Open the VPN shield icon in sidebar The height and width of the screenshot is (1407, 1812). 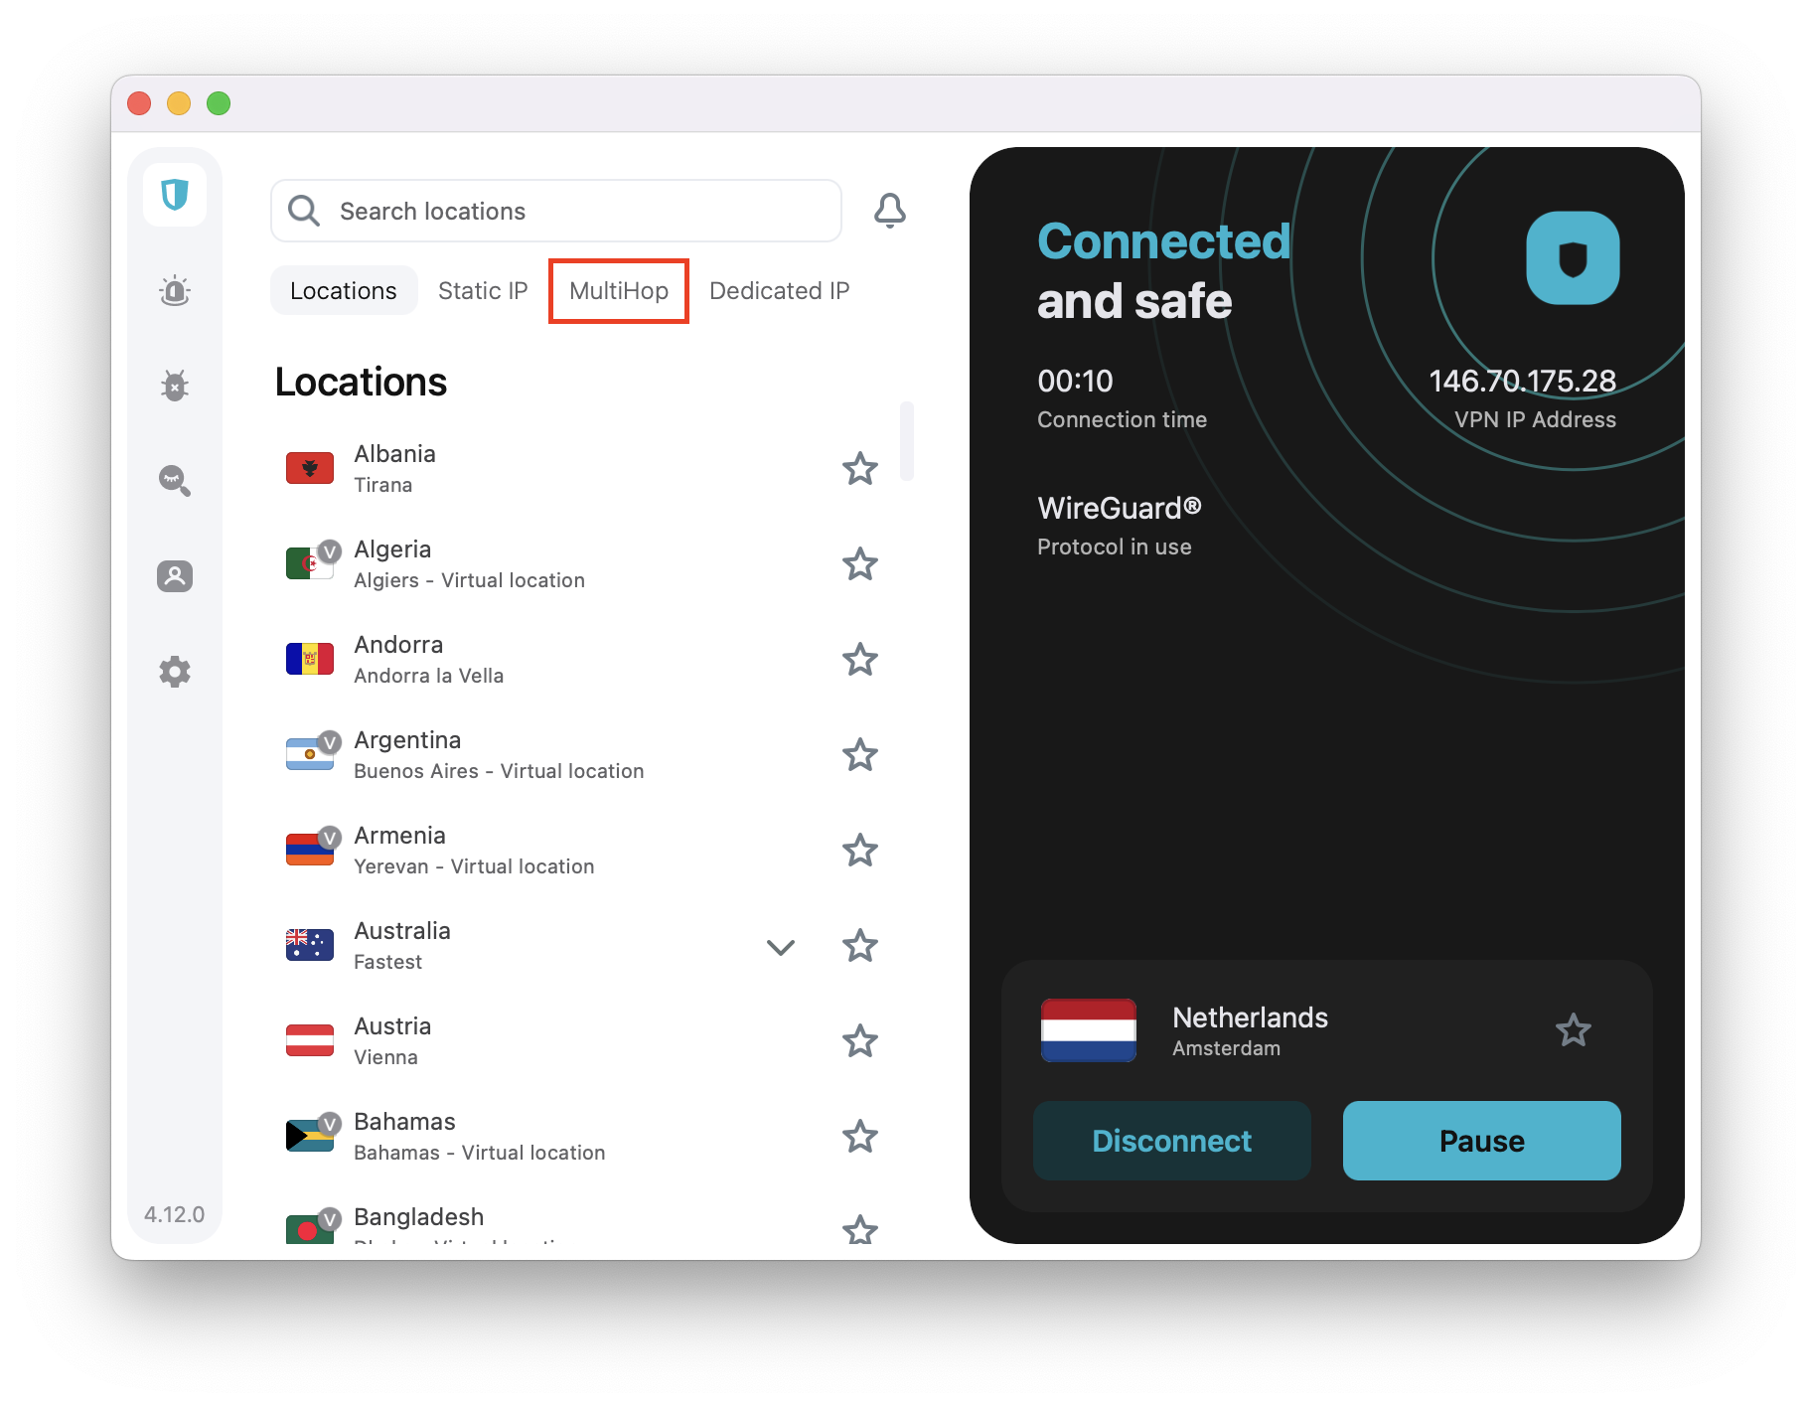coord(175,194)
